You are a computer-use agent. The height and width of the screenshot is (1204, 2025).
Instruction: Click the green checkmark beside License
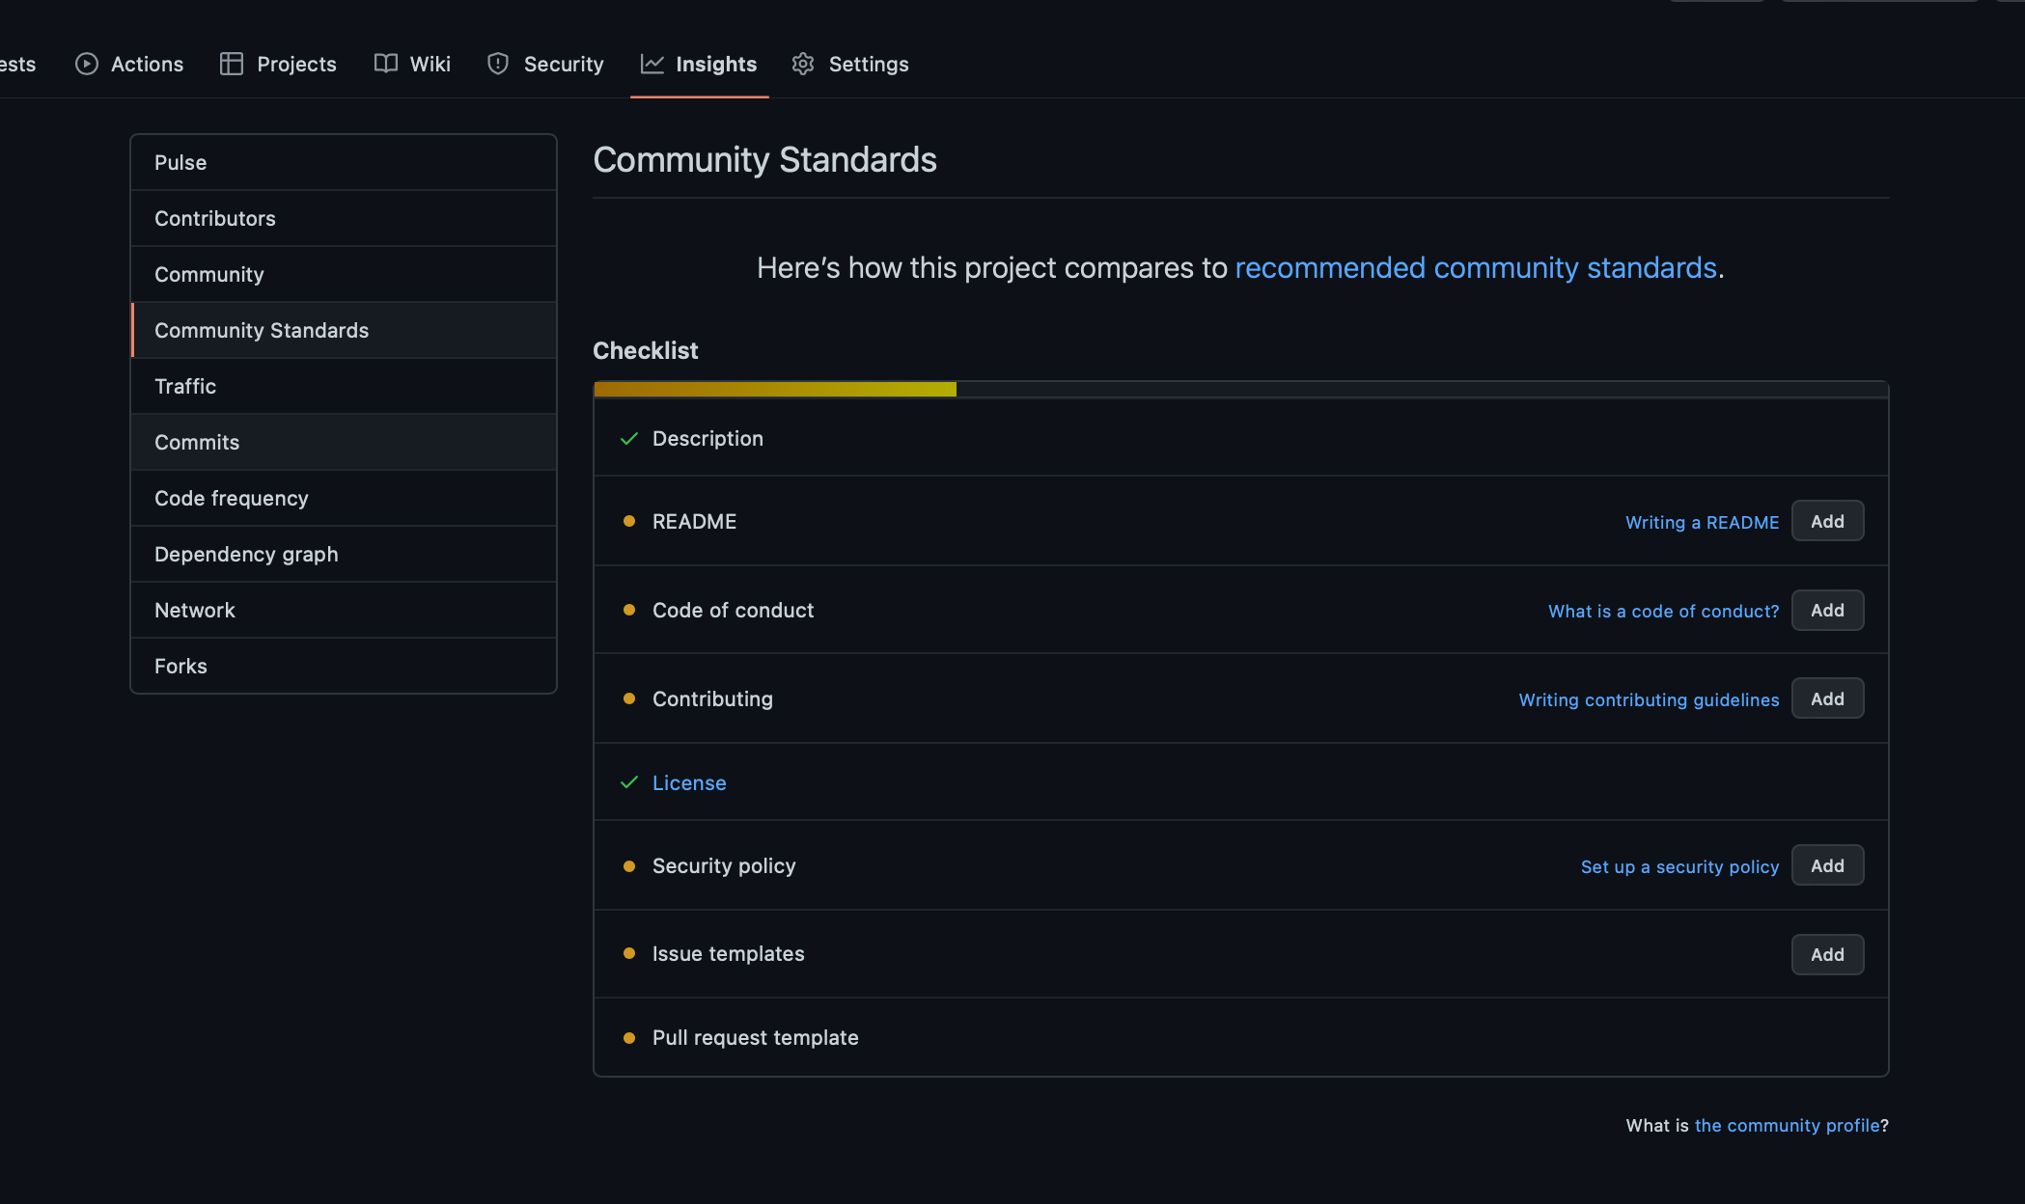(x=629, y=782)
